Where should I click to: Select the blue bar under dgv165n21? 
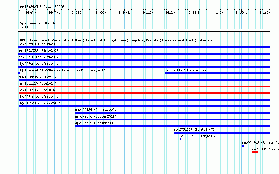[x=173, y=126]
